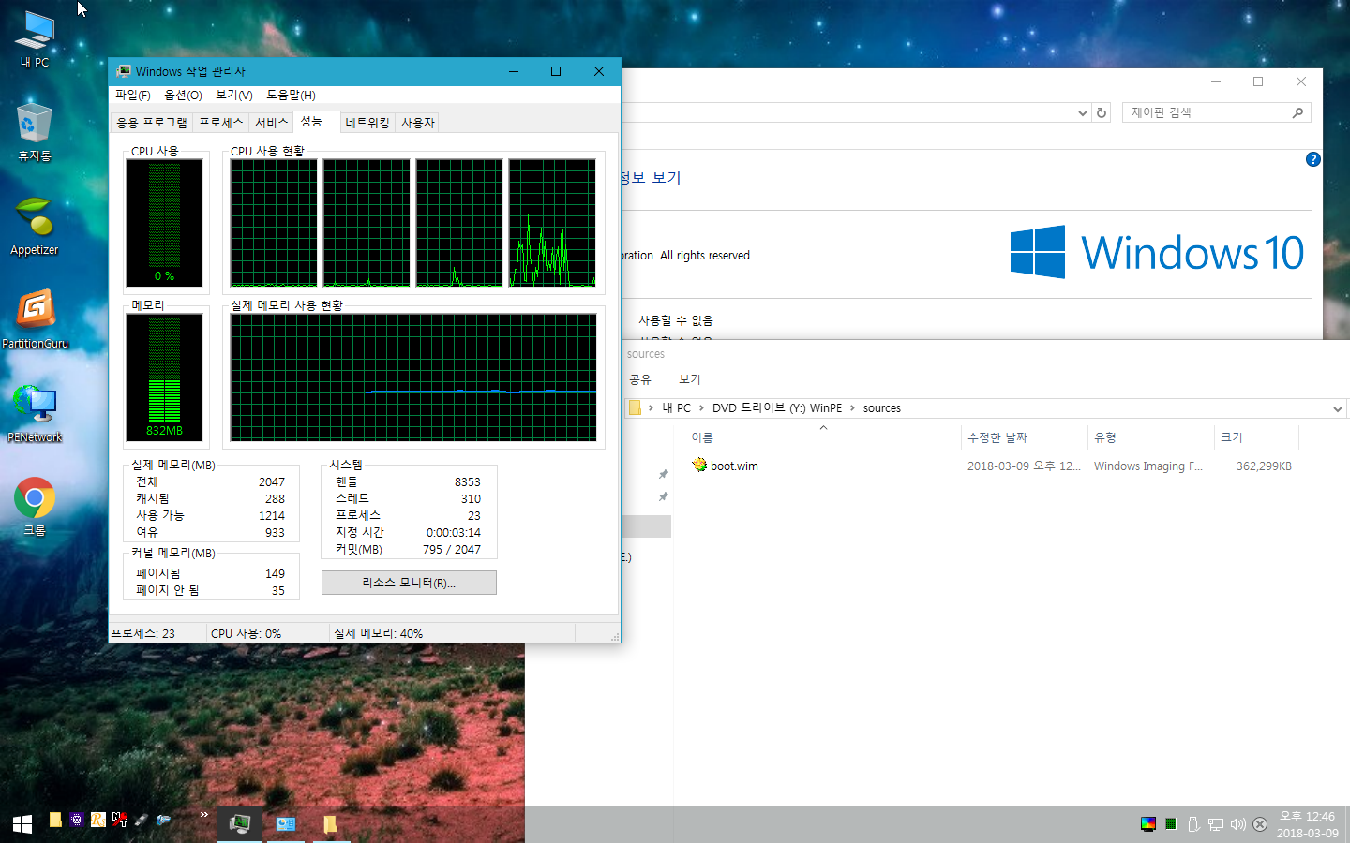Click the breadcrumb chevron after WinPE
The image size is (1350, 843).
click(852, 408)
